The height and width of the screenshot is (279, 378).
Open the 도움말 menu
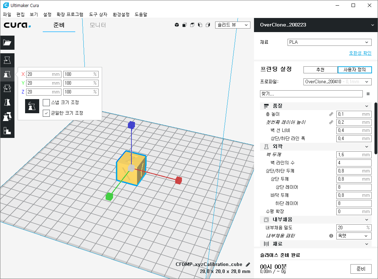(x=141, y=14)
